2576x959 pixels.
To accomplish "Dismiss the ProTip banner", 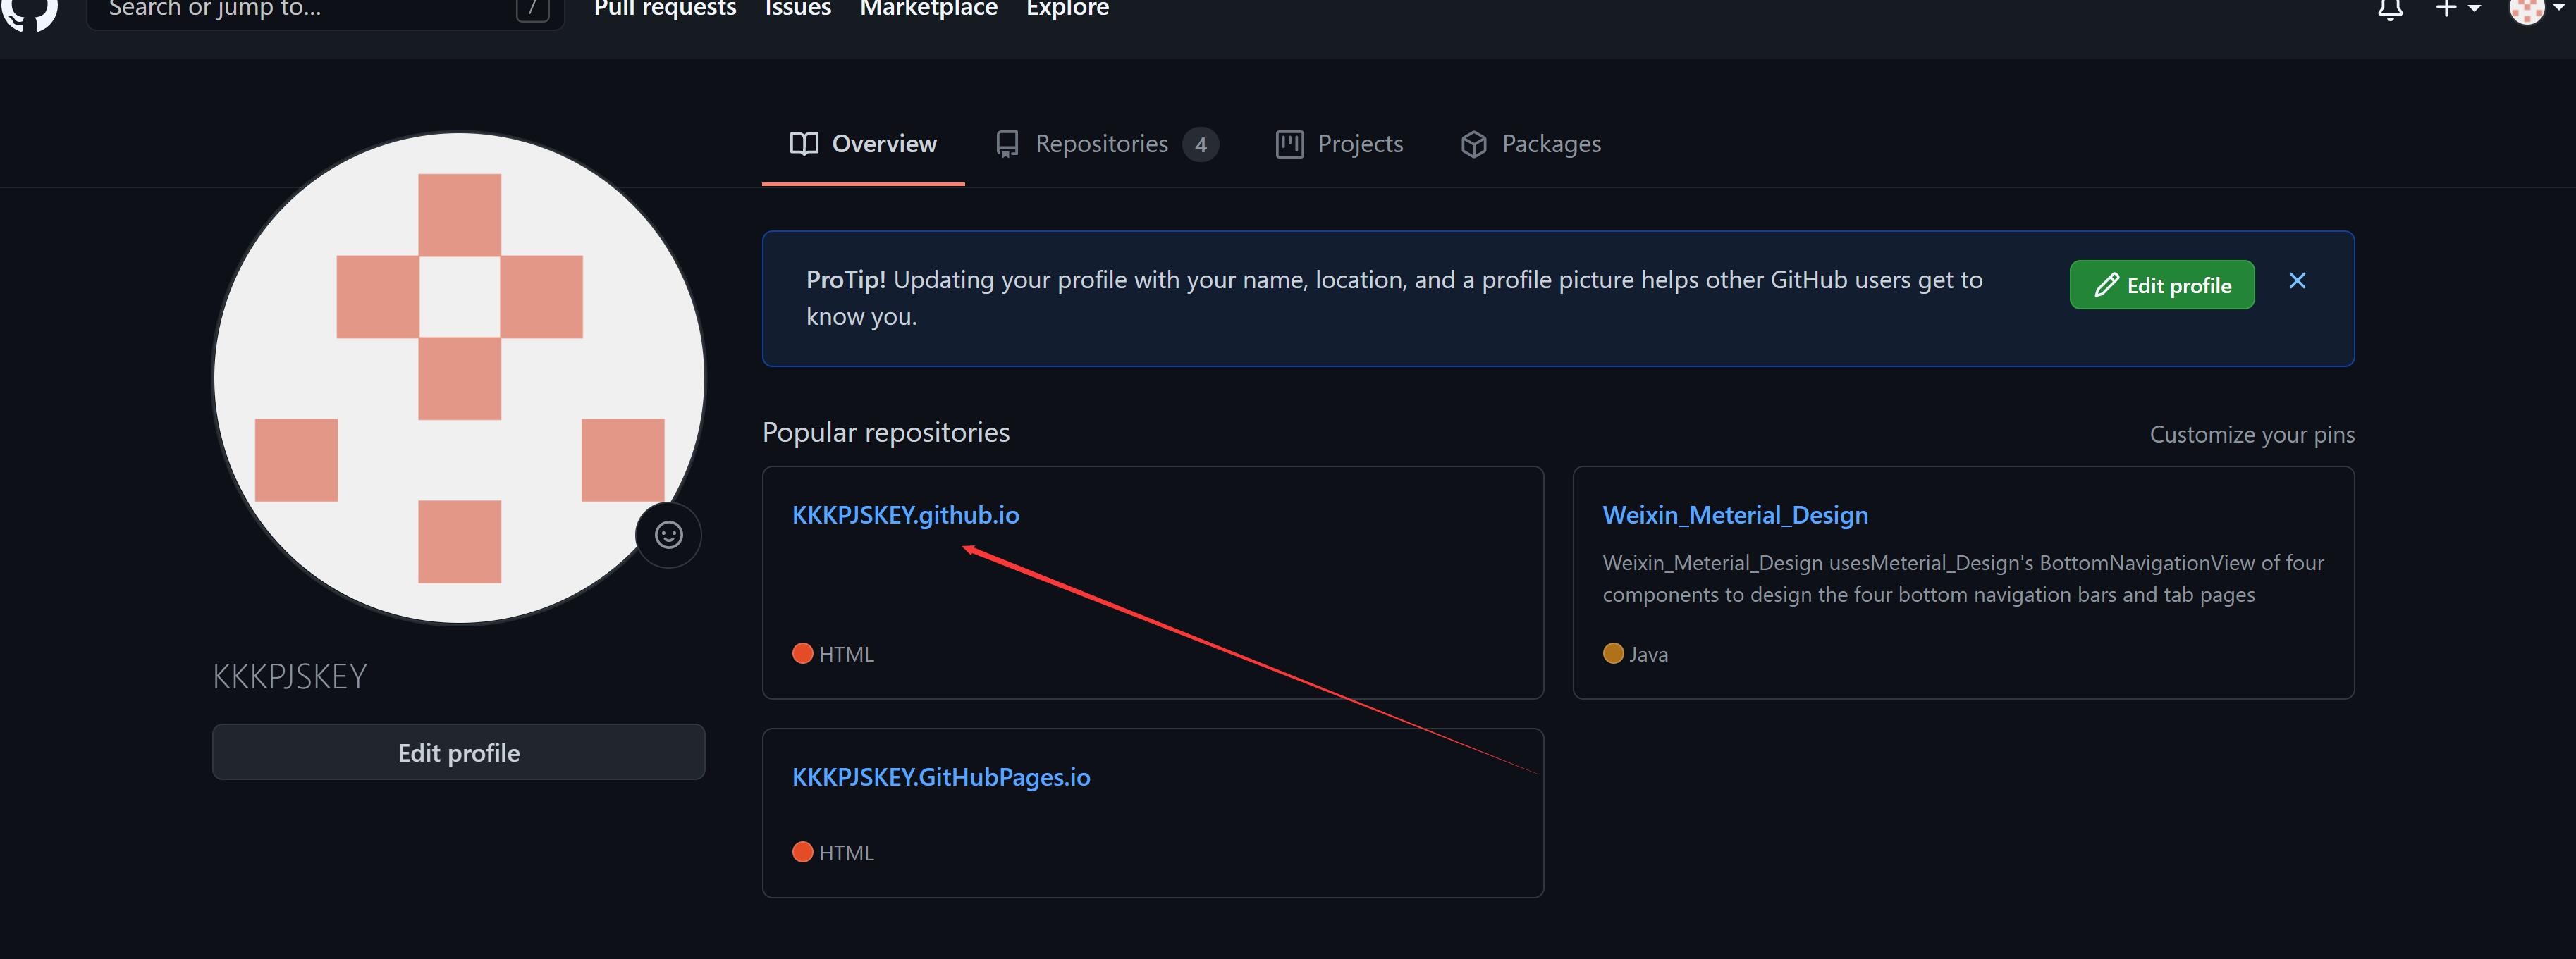I will 2297,281.
